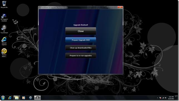Click the taskbar clock and date
The image size is (179, 101).
click(x=171, y=98)
